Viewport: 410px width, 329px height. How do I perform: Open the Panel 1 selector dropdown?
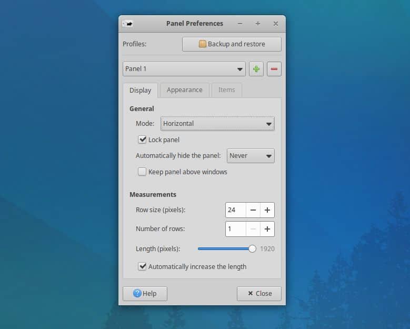(184, 69)
